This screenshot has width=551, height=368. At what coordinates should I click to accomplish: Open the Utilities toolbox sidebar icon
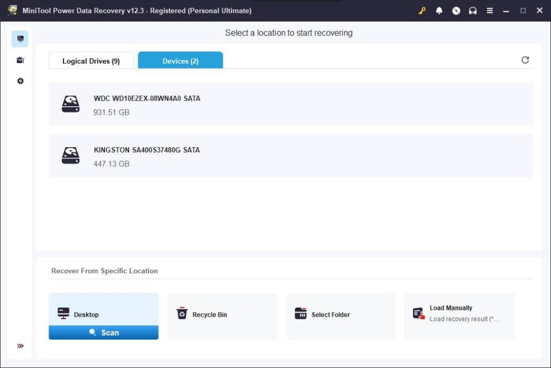(x=20, y=60)
